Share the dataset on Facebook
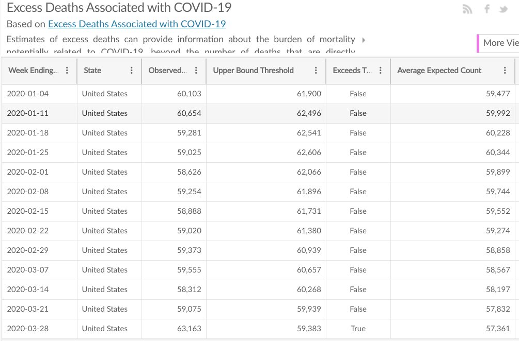The image size is (519, 341). (x=486, y=9)
